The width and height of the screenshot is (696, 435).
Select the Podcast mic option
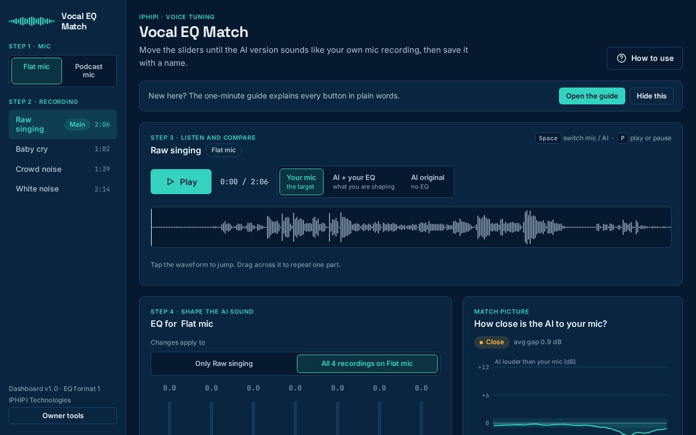89,71
